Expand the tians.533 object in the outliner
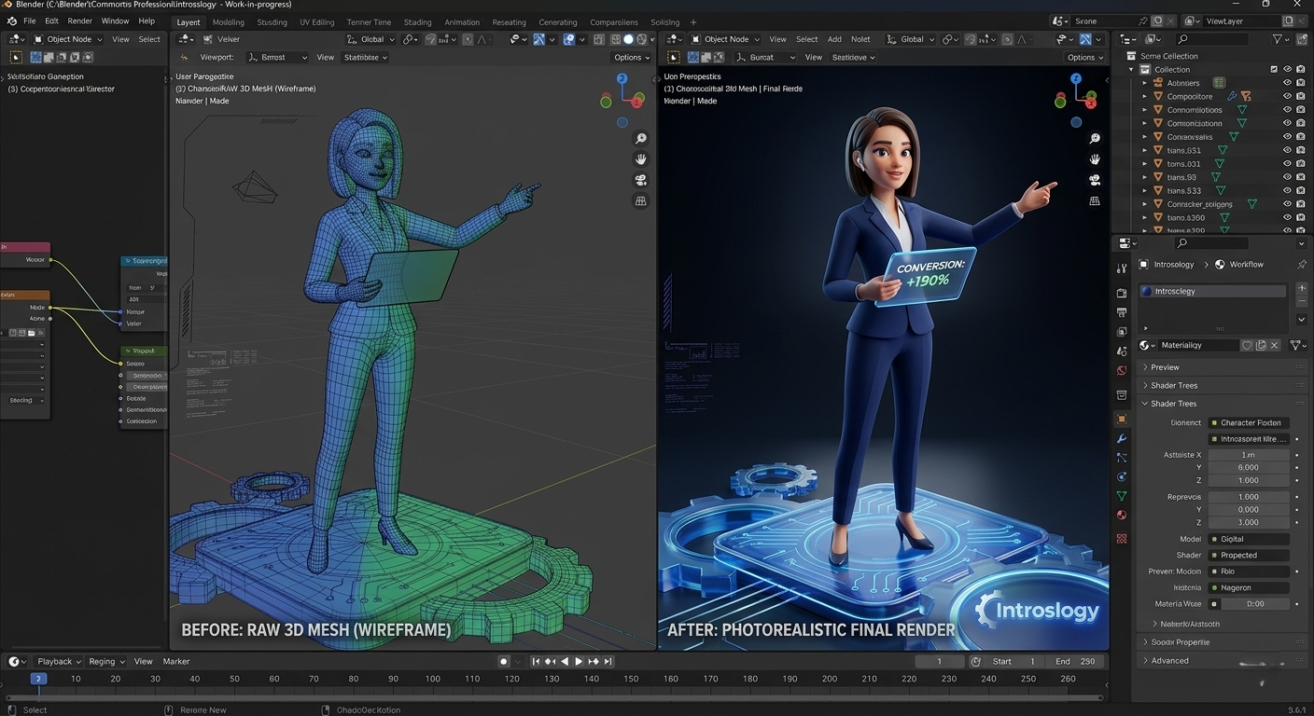 click(1144, 190)
